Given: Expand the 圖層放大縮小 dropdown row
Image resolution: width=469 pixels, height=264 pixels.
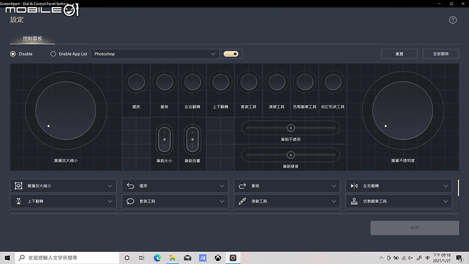Looking at the screenshot, I should [x=63, y=186].
